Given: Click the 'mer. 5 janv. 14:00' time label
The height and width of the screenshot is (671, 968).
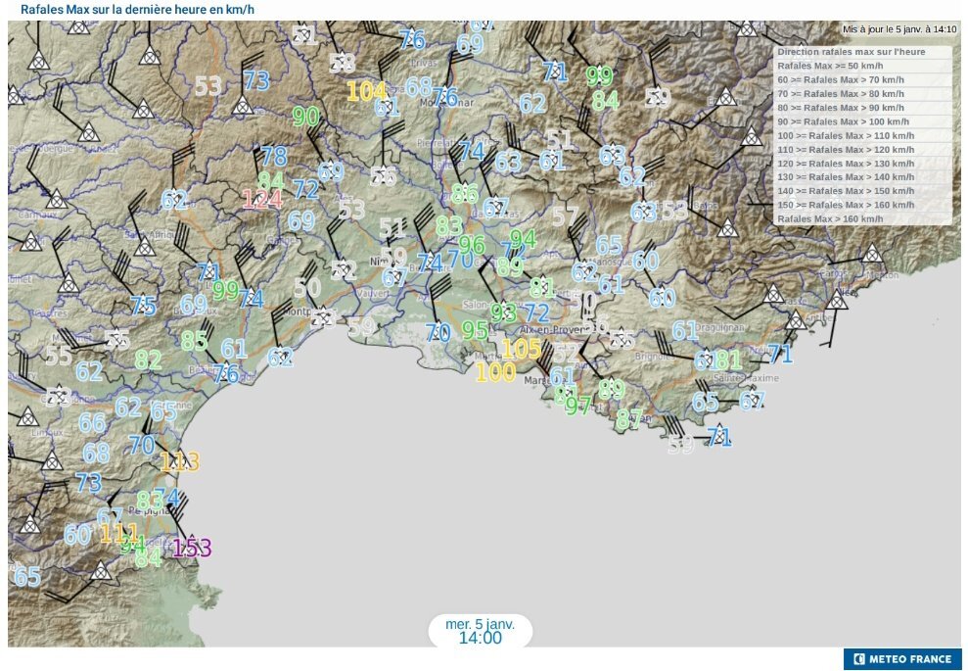Looking at the screenshot, I should (x=480, y=631).
